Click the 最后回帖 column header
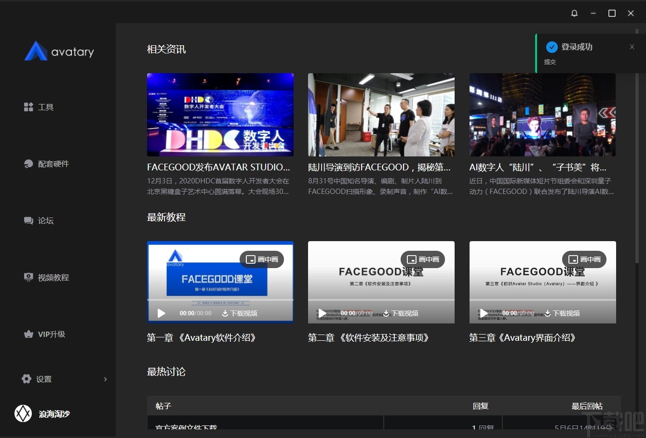Screen dimensions: 646x438 [x=587, y=406]
